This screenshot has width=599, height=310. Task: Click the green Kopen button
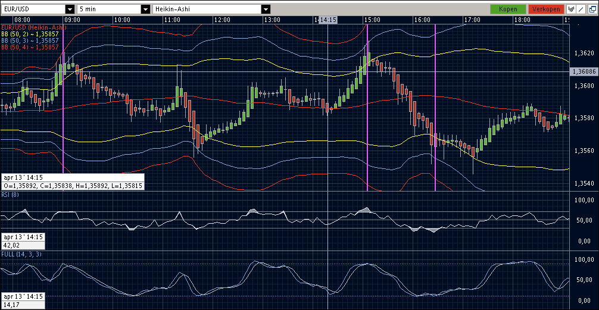[508, 9]
